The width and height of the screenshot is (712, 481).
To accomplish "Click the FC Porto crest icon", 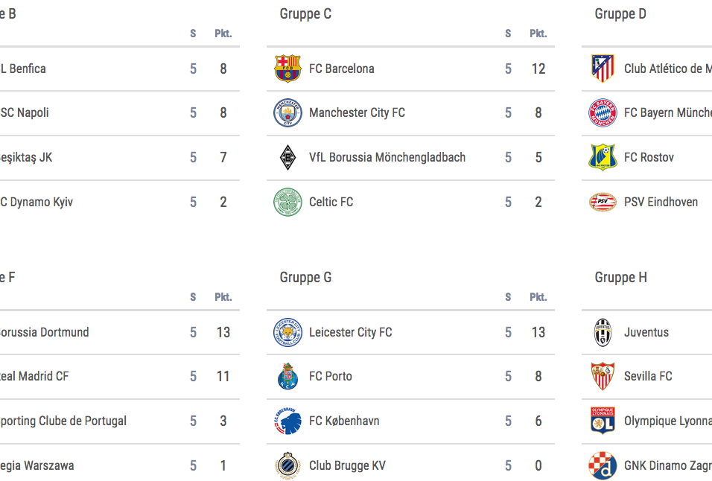I will pyautogui.click(x=287, y=377).
